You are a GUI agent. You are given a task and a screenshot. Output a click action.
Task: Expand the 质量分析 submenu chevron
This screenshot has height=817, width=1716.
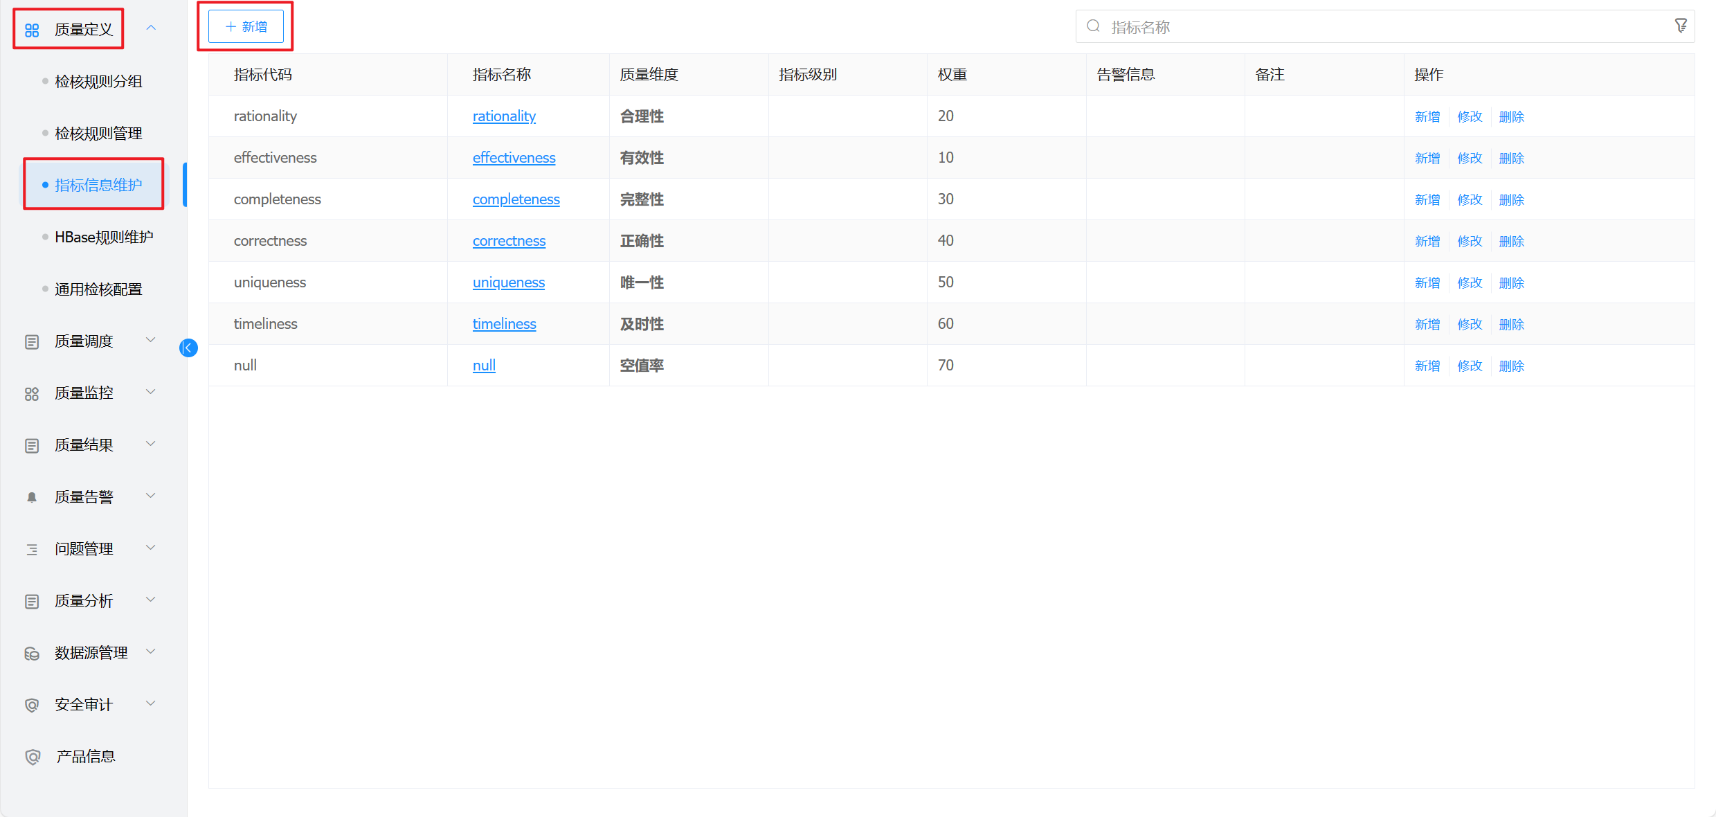(x=151, y=600)
